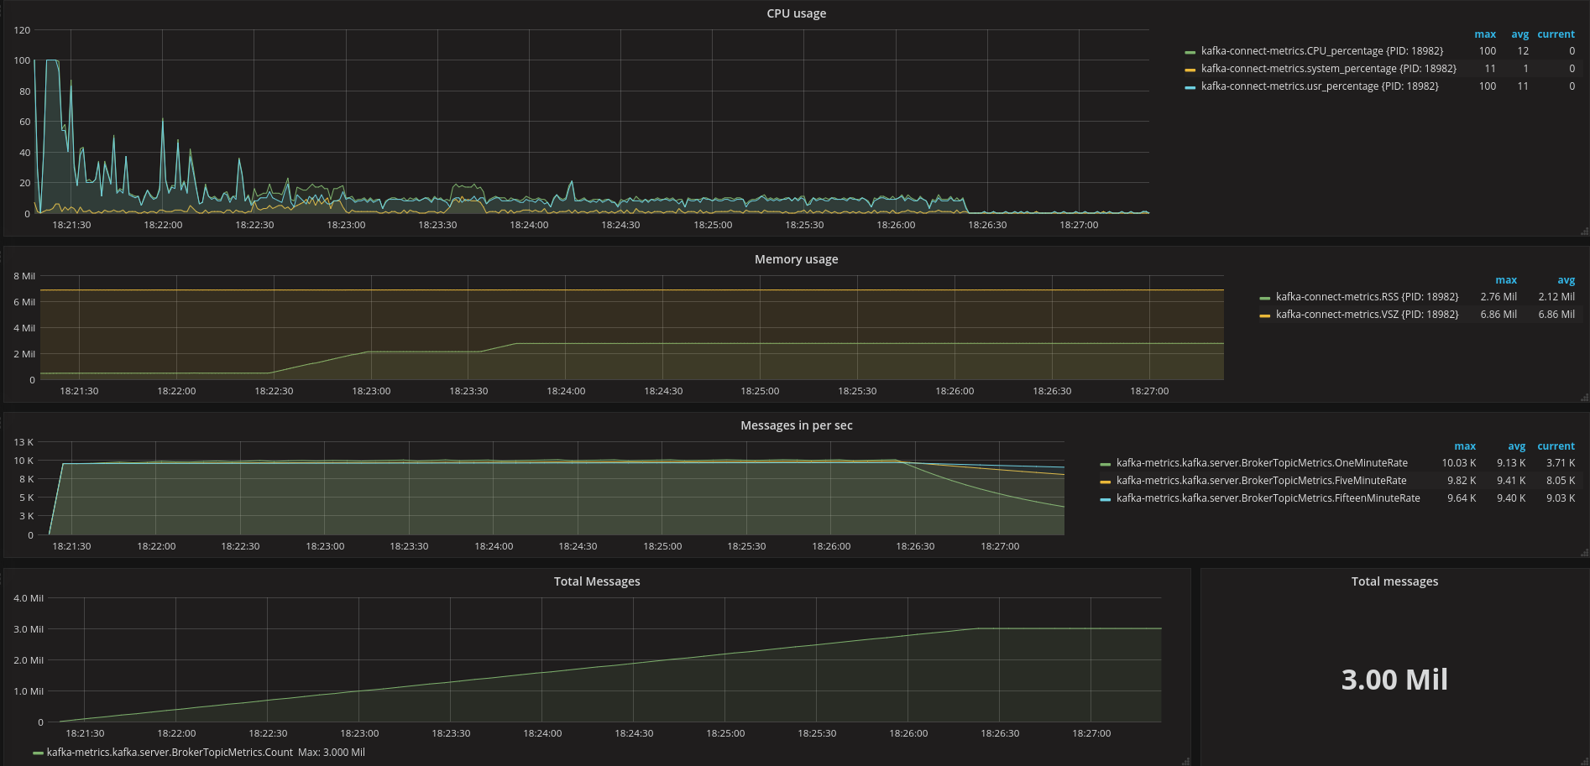Image resolution: width=1590 pixels, height=766 pixels.
Task: Click the 3.00 Mil total messages value
Action: tap(1394, 680)
